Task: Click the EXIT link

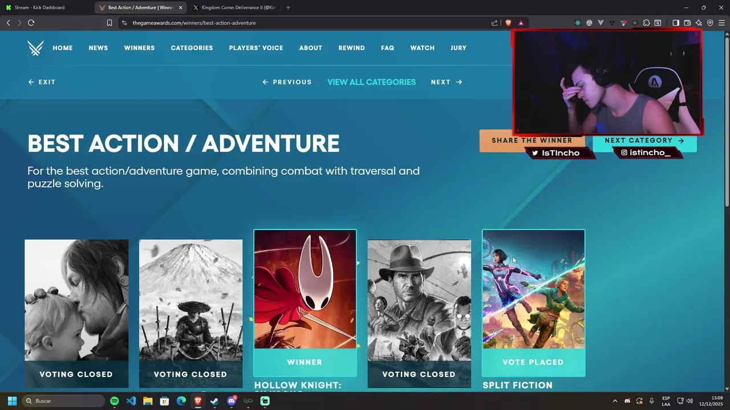Action: (42, 82)
